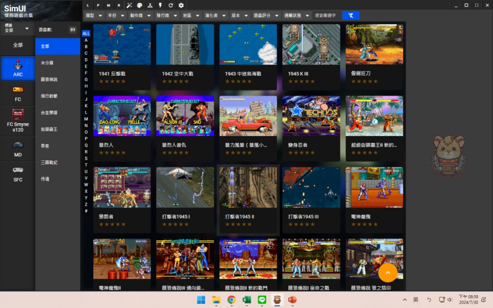The image size is (493, 308).
Task: Show hidden tray icons chevron
Action: (x=405, y=300)
